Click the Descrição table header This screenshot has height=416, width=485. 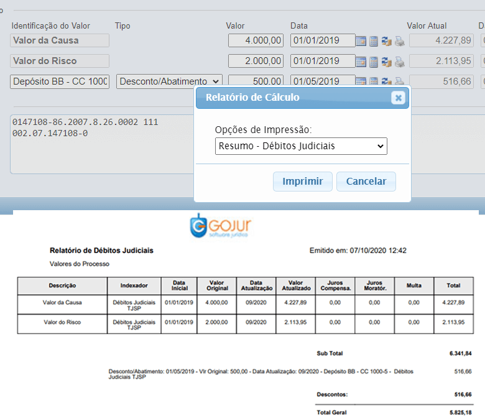click(62, 285)
